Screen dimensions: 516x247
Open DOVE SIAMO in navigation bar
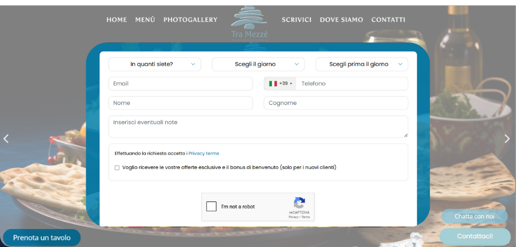[x=341, y=20]
